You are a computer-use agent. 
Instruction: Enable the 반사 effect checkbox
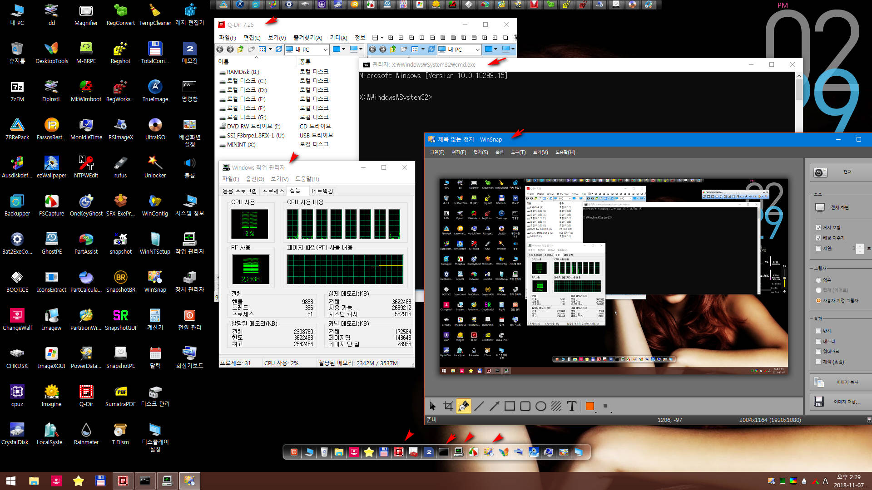click(x=818, y=331)
